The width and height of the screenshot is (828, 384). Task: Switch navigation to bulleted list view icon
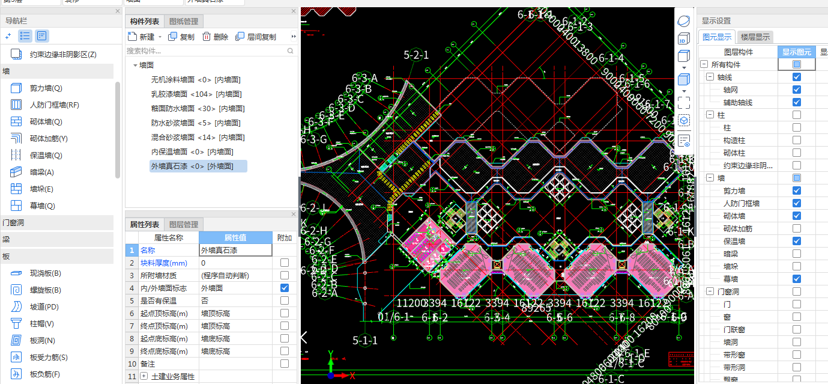pos(25,36)
